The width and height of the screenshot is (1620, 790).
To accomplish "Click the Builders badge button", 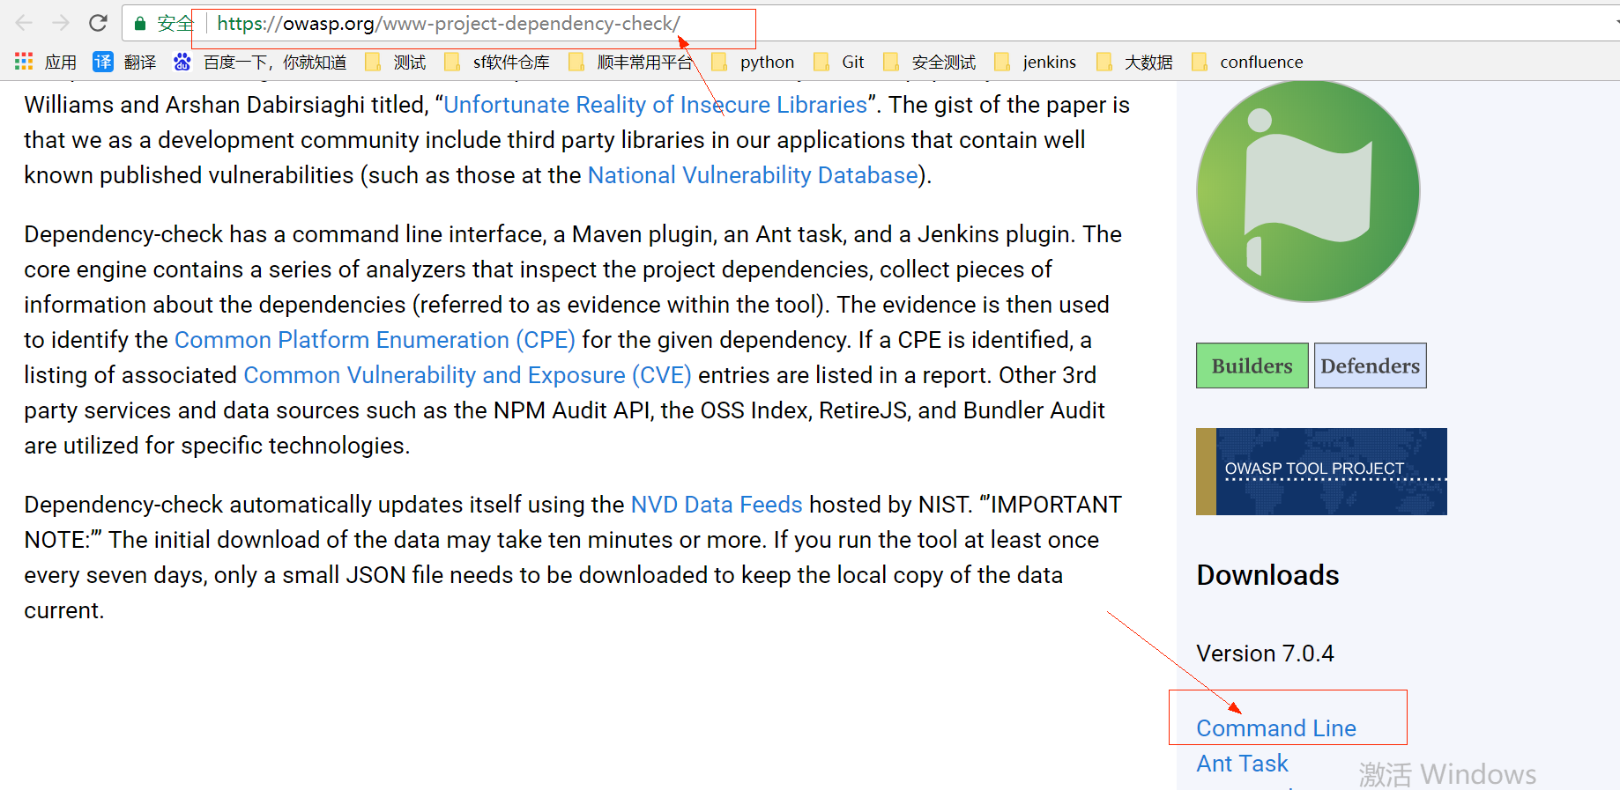I will pos(1252,365).
